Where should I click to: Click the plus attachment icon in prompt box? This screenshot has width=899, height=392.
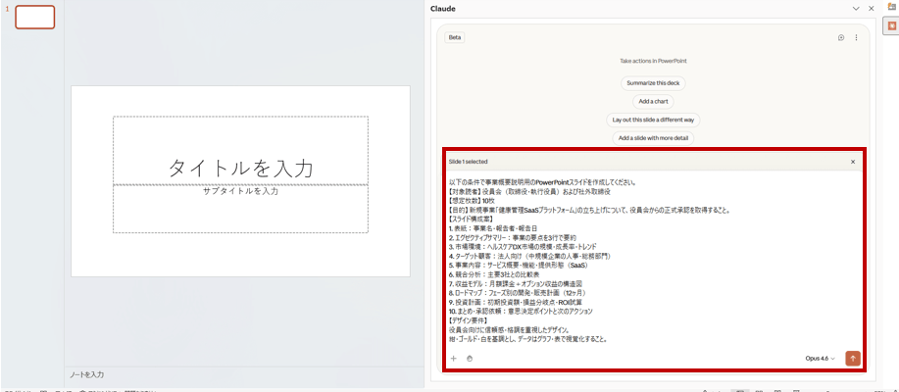click(x=453, y=359)
